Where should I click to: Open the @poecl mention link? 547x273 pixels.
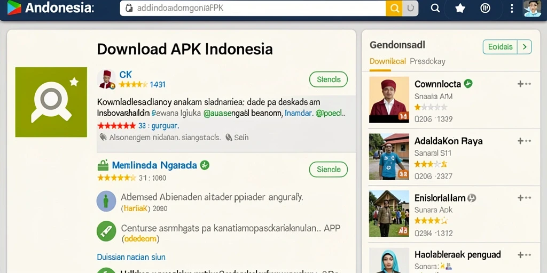tap(330, 113)
